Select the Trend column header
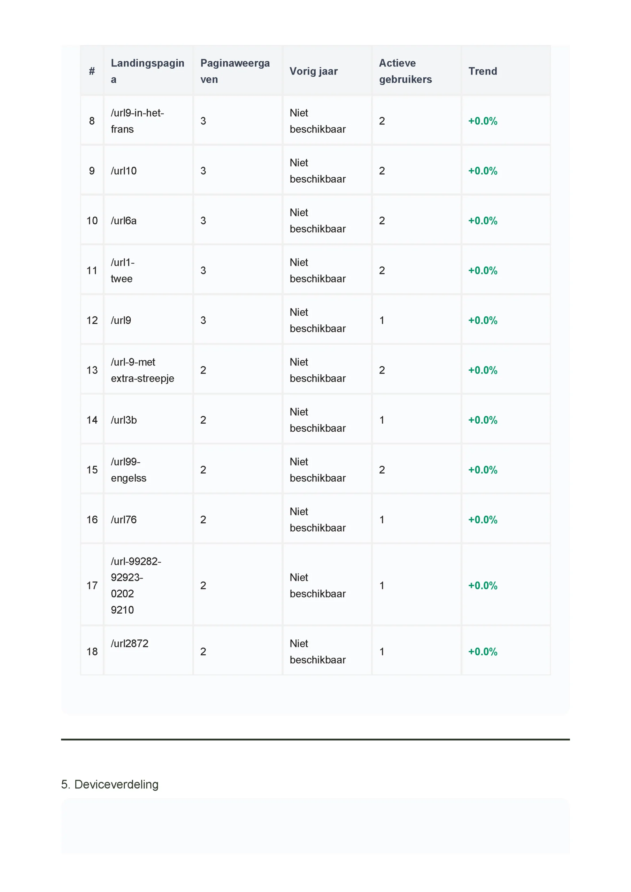The image size is (631, 892). [x=482, y=71]
